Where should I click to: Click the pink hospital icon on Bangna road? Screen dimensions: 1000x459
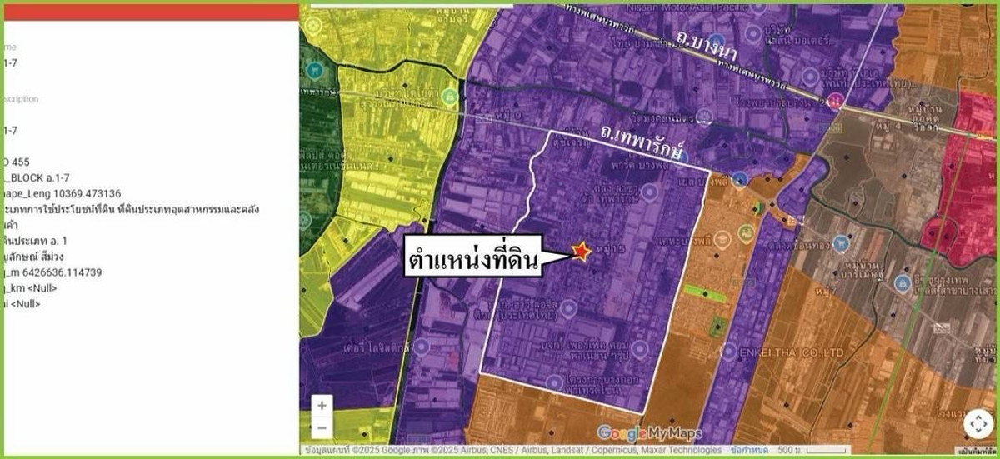(x=833, y=101)
